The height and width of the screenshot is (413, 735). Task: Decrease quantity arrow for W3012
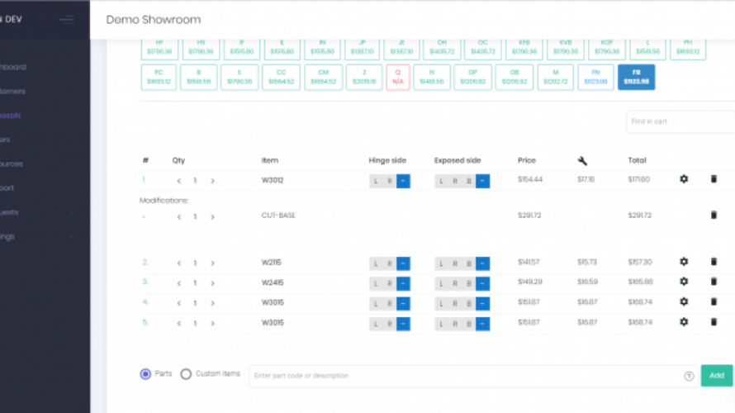pos(179,181)
